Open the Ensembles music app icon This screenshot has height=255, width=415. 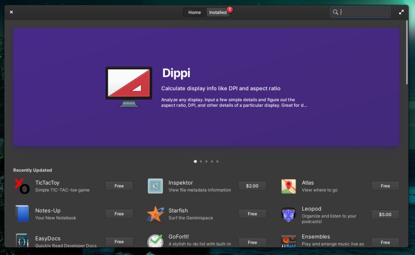click(289, 241)
